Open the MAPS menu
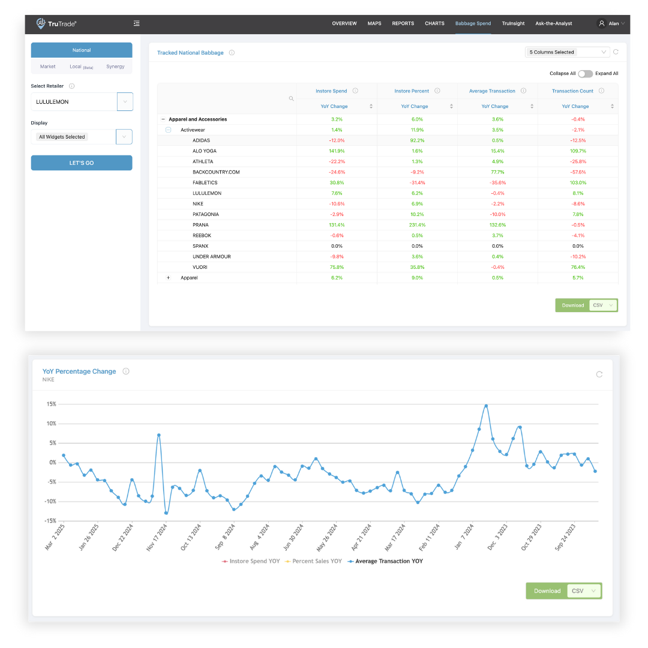Screen dimensions: 648x648 (374, 23)
